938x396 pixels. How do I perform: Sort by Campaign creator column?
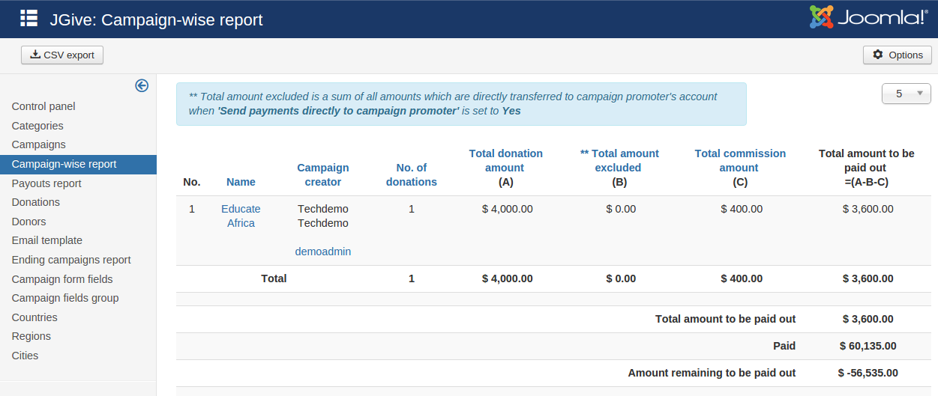coord(323,174)
